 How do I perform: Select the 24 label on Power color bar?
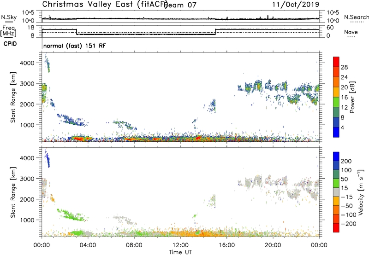tap(344, 77)
